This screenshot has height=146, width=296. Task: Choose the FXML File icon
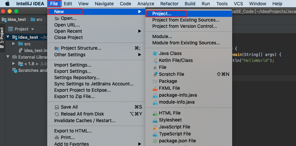pyautogui.click(x=155, y=88)
